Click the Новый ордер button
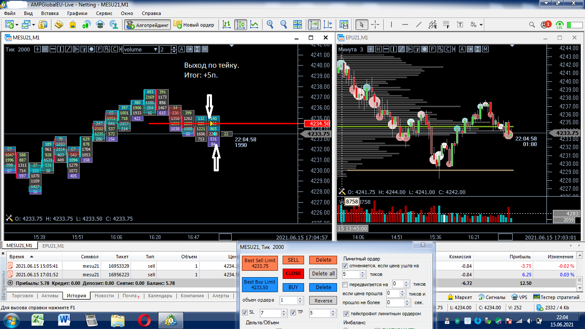 pos(194,24)
